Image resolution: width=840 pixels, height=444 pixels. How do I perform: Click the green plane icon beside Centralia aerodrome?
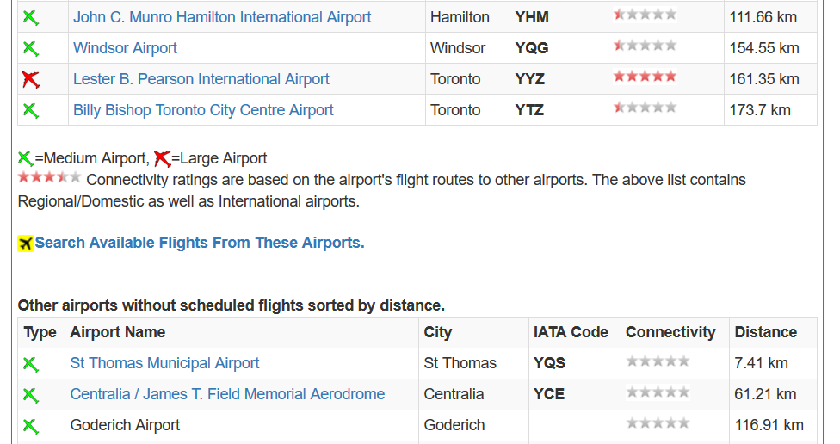(30, 395)
